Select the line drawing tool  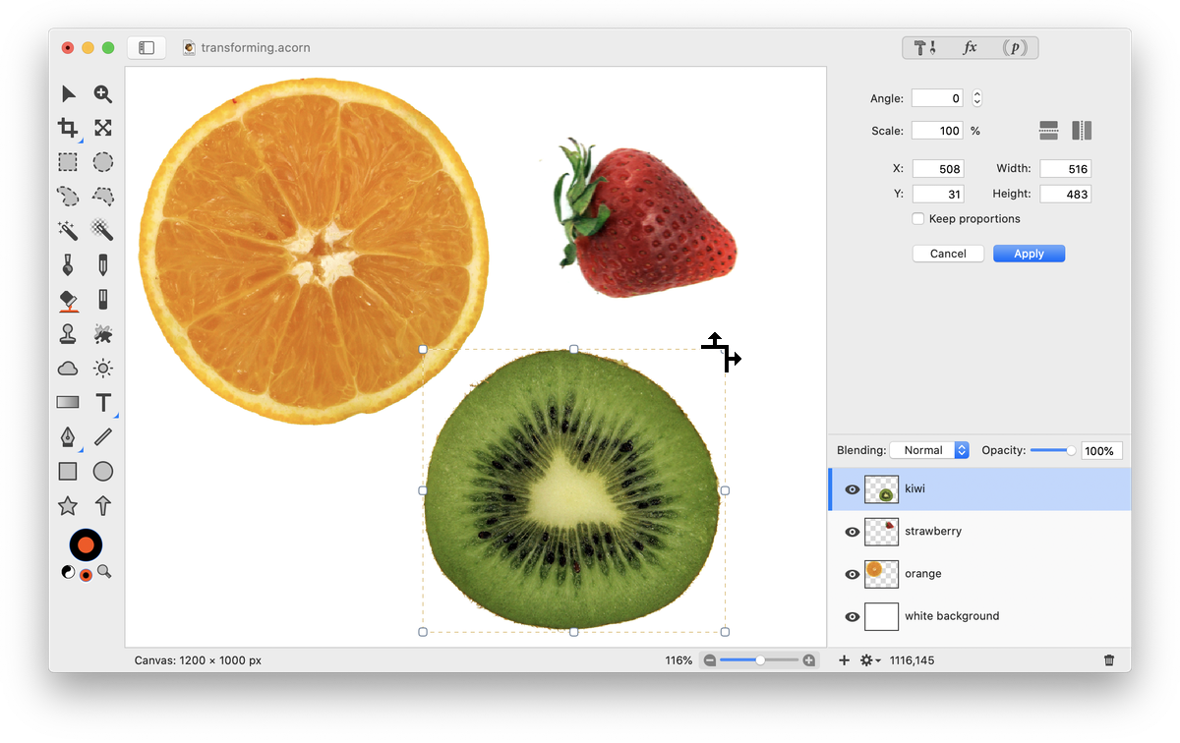(102, 436)
